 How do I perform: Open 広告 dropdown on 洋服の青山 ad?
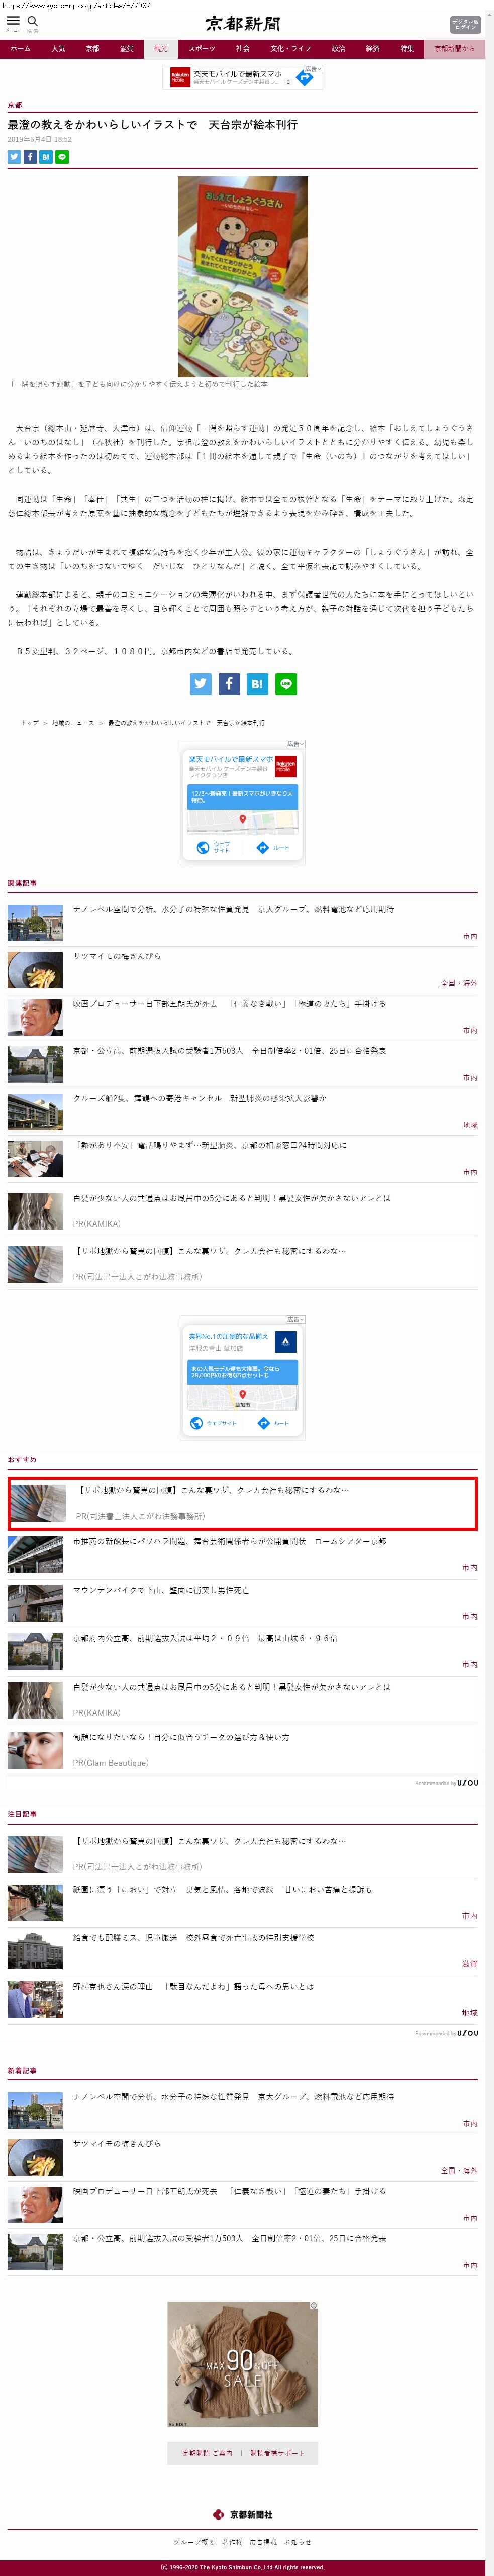click(295, 1319)
